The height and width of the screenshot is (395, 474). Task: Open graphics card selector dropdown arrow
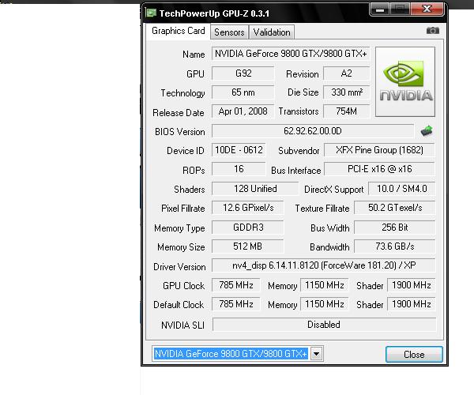[x=317, y=354]
